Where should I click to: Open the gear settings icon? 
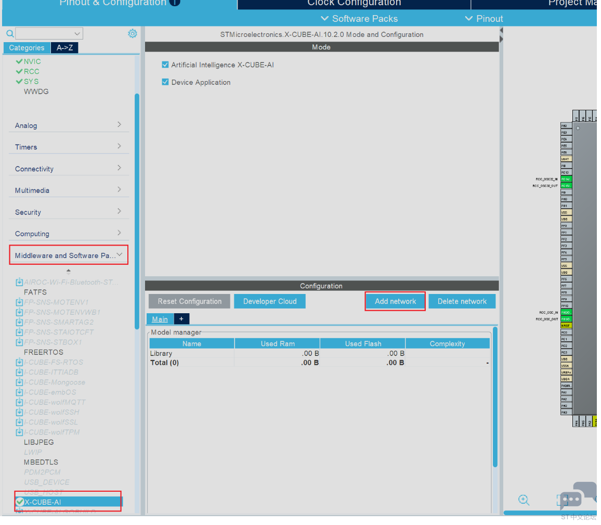132,33
